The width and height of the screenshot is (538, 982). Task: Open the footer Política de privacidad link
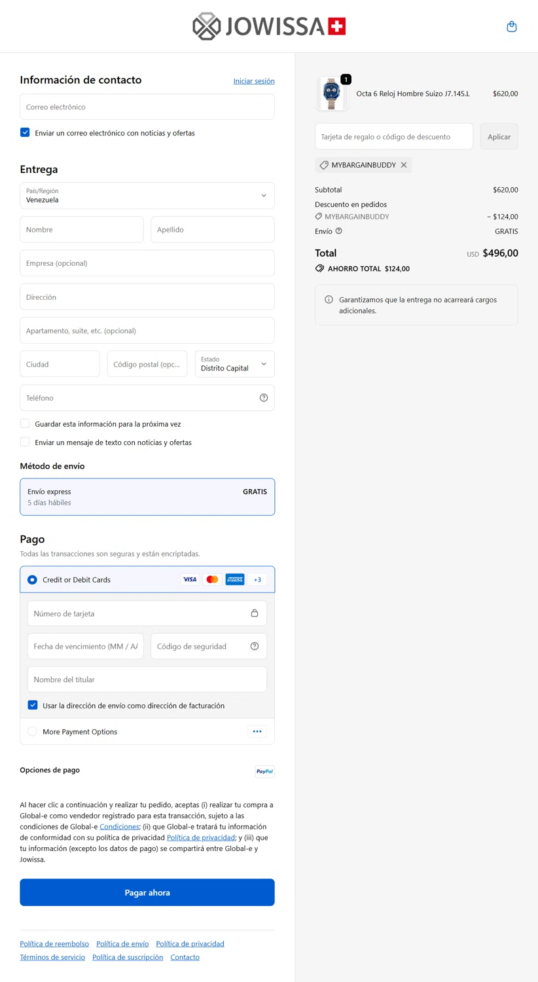pyautogui.click(x=190, y=944)
